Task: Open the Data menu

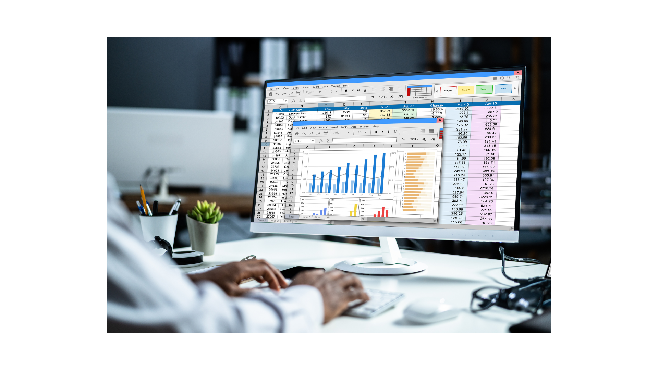Action: coord(325,86)
